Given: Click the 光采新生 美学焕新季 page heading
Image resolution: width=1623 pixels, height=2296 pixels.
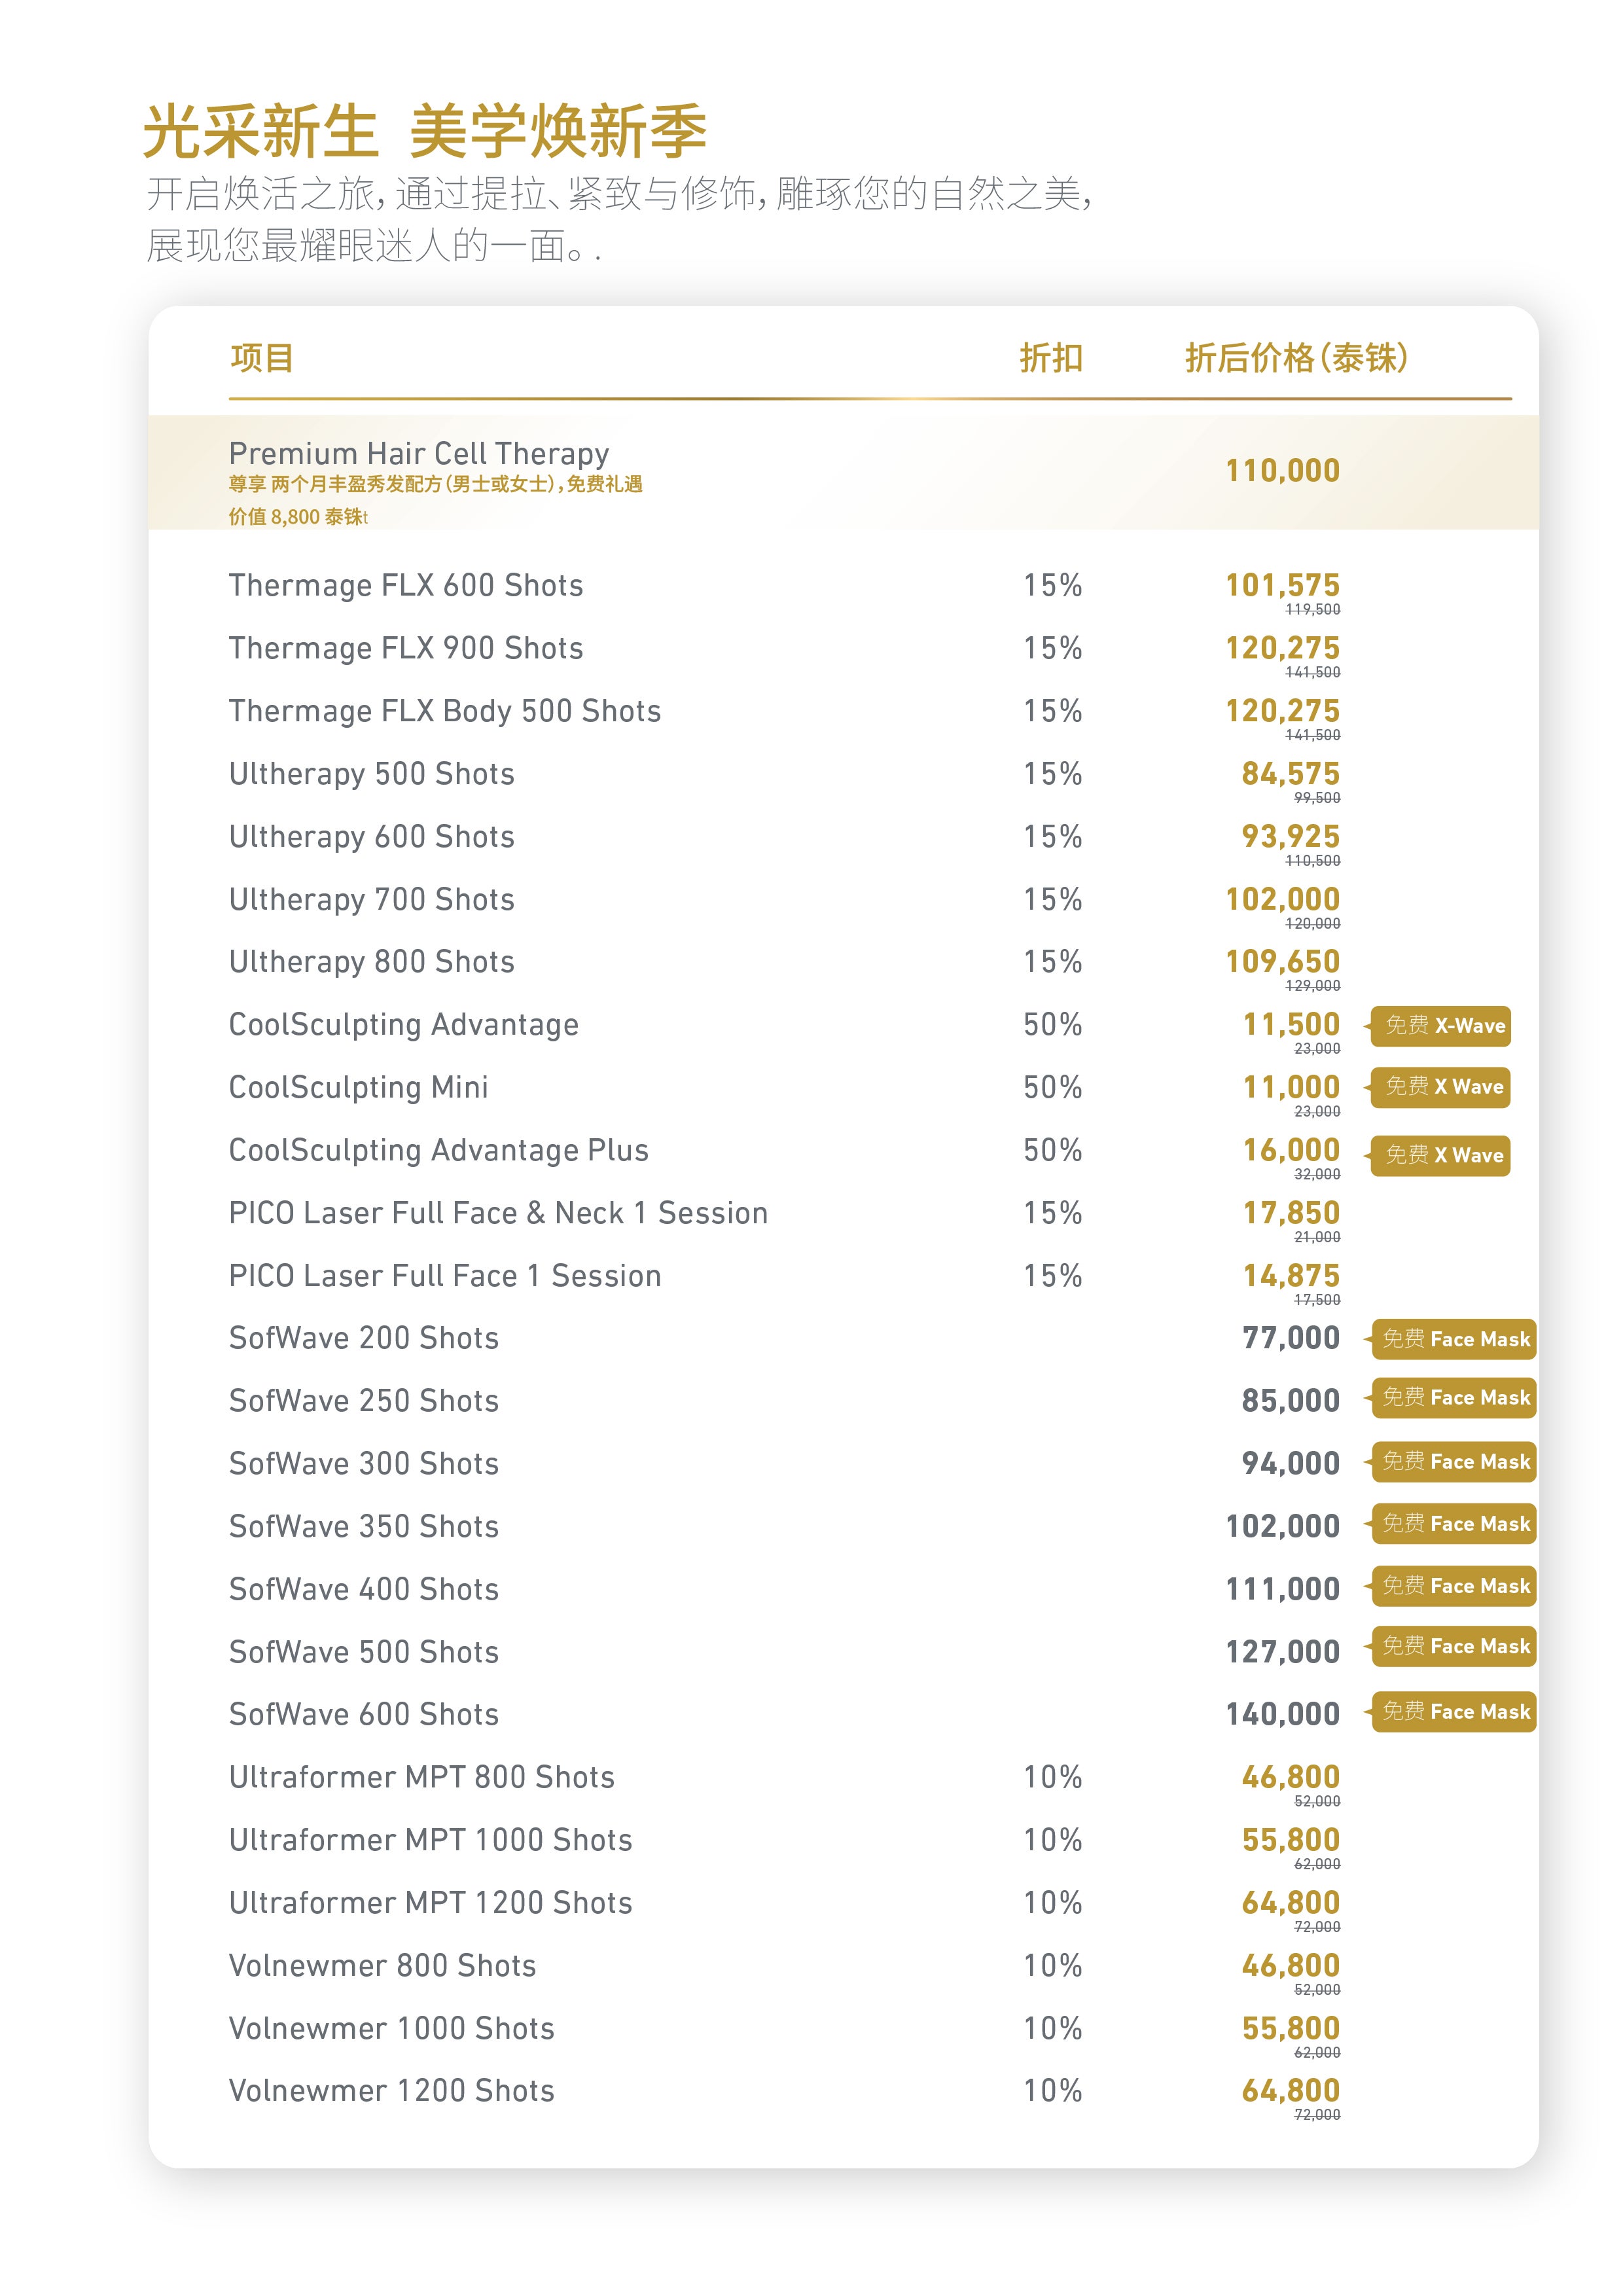Looking at the screenshot, I should click(x=425, y=132).
